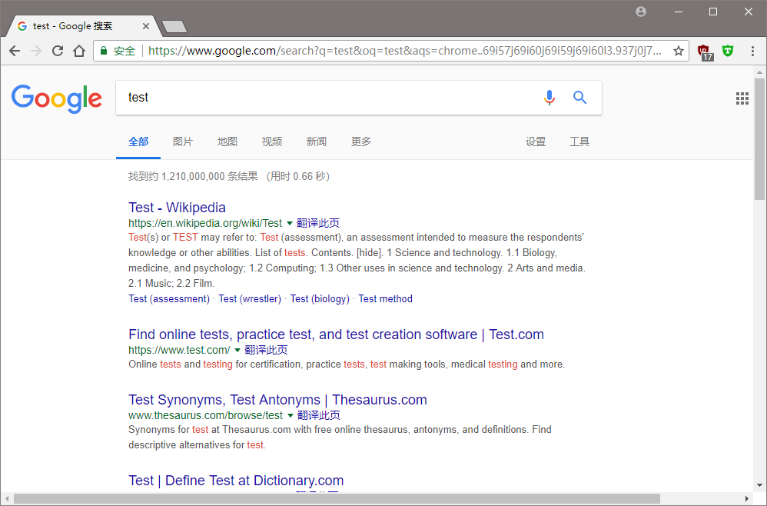The image size is (767, 506).
Task: Click the 安全 label in address bar
Action: (x=125, y=51)
